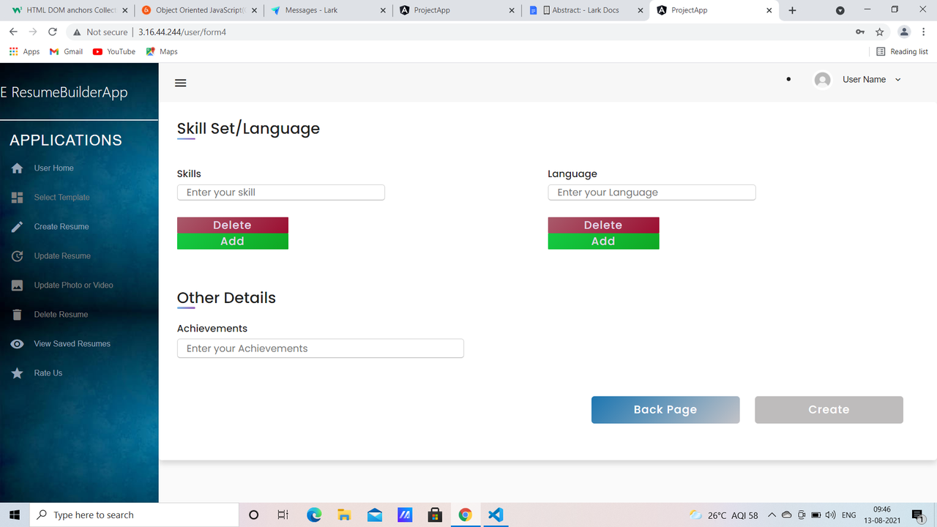Image resolution: width=937 pixels, height=527 pixels.
Task: Switch to HTML DOM anchors Collection tab
Action: point(70,10)
